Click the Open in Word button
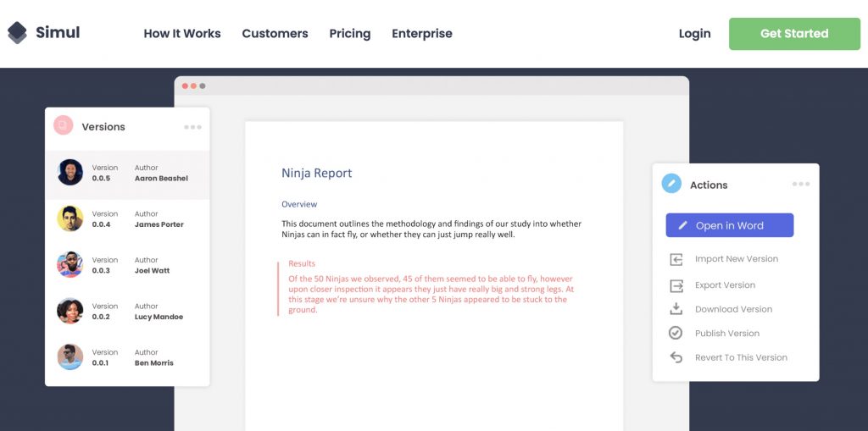This screenshot has height=431, width=868. coord(729,225)
